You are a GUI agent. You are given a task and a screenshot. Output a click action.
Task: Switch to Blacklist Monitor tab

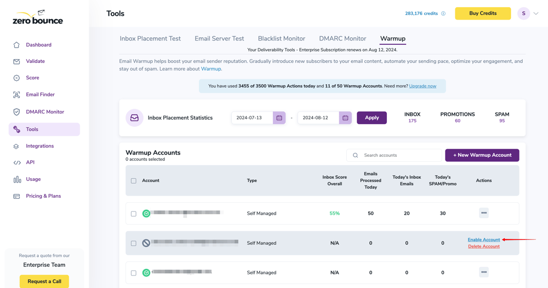pos(281,39)
